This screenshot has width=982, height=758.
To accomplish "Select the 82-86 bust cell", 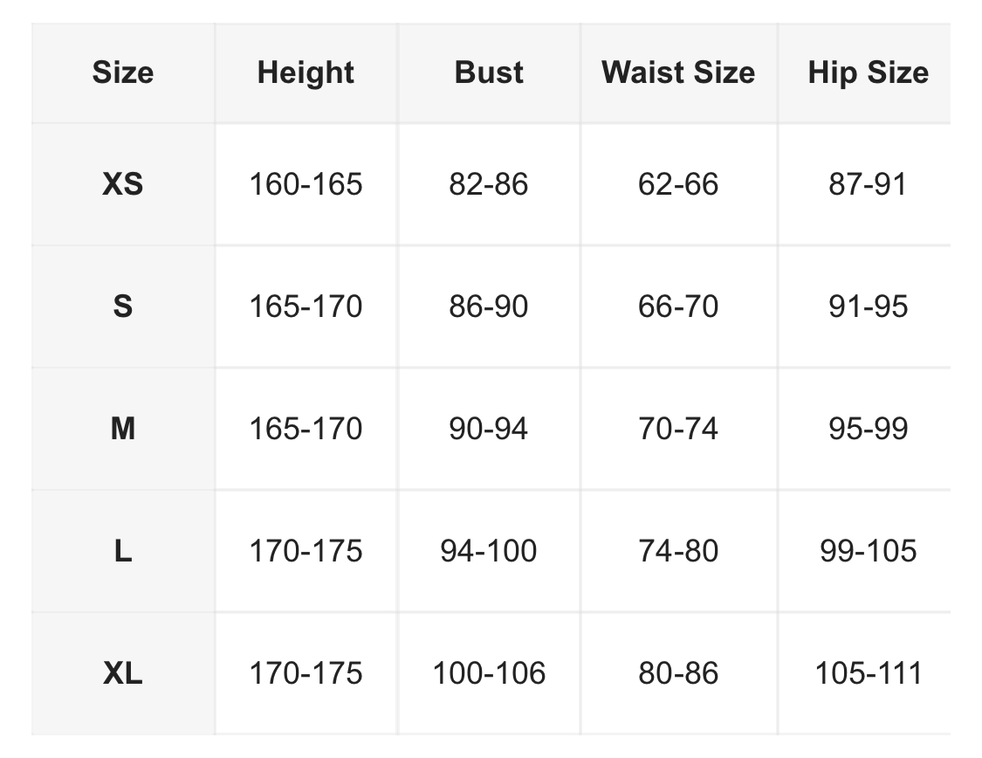I will tap(489, 184).
